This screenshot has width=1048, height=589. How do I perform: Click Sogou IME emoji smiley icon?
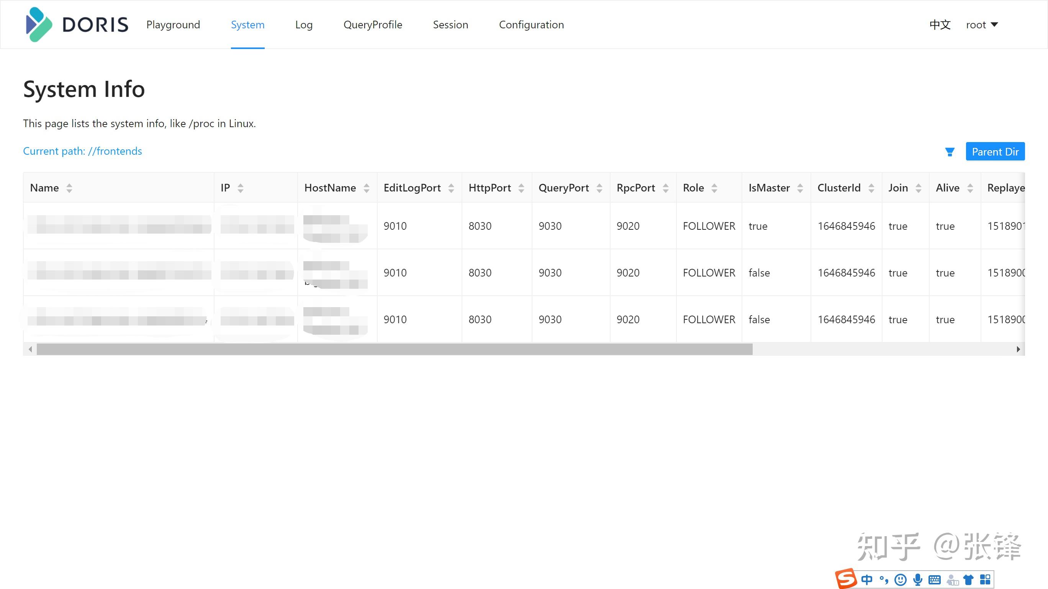click(x=901, y=579)
